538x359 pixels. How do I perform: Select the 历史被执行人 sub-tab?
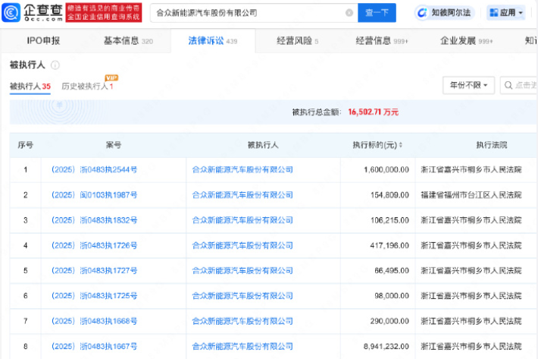[x=85, y=87]
